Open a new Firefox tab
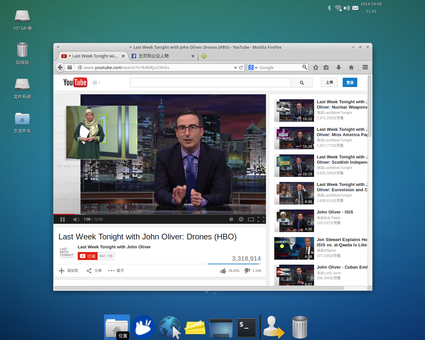Screen dimensions: 425x340 (x=204, y=56)
